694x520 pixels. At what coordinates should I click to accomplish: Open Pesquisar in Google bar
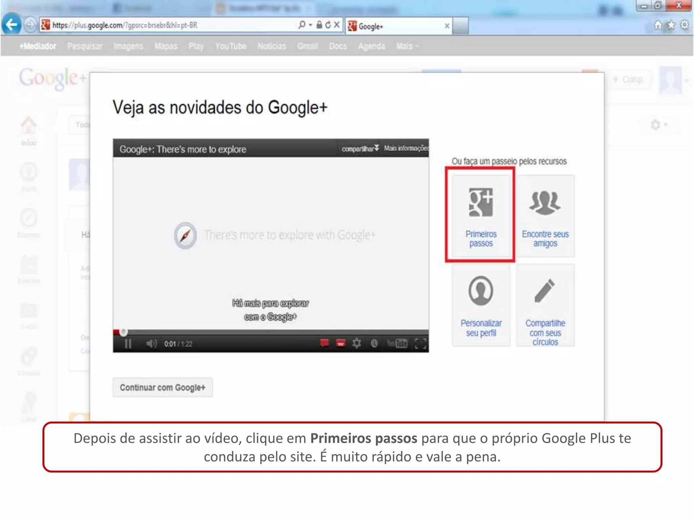click(85, 46)
